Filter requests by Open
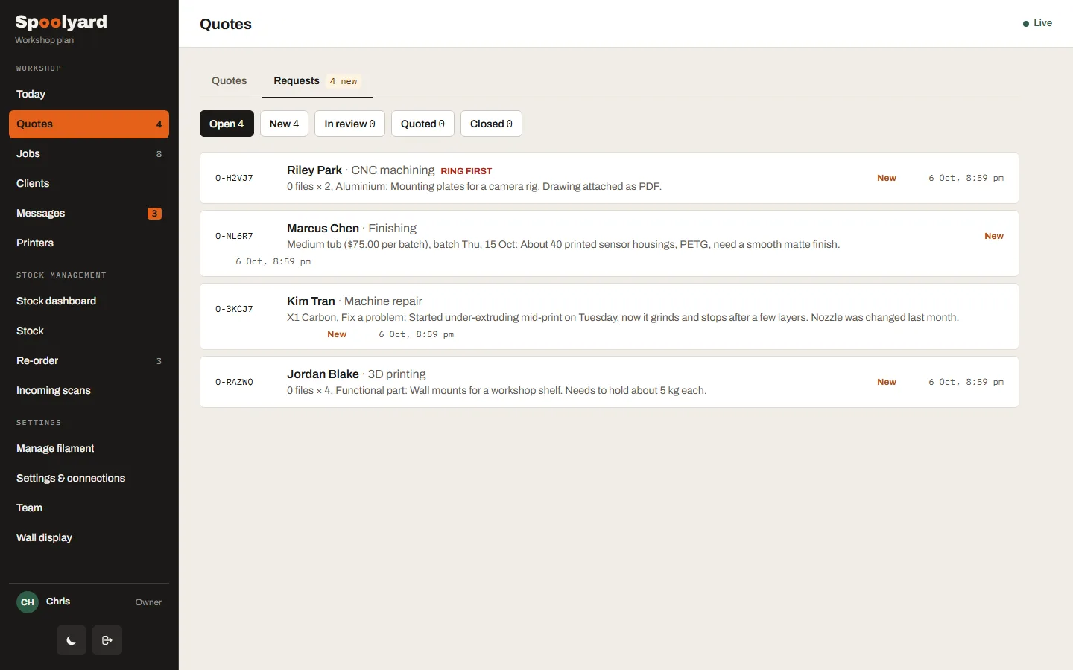The width and height of the screenshot is (1073, 670). (x=227, y=124)
